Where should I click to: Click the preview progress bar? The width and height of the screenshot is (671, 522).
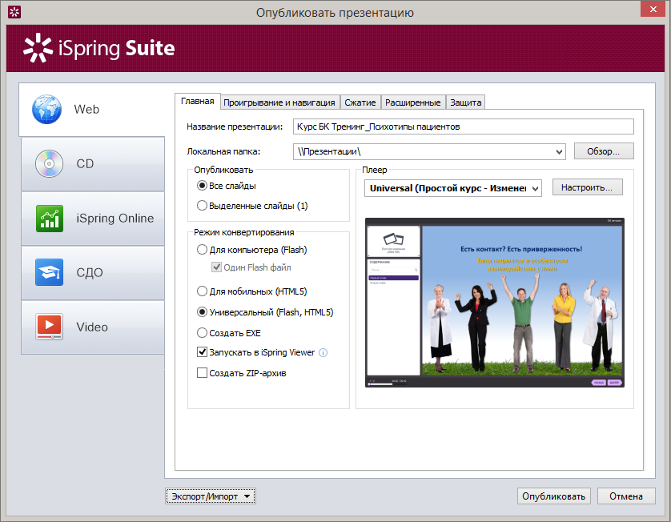(x=388, y=383)
